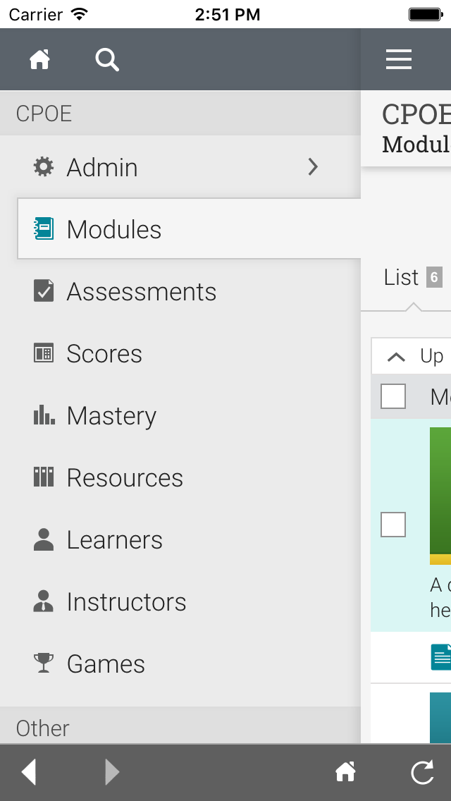Click the Admin gear icon
The image size is (451, 801).
tap(44, 167)
